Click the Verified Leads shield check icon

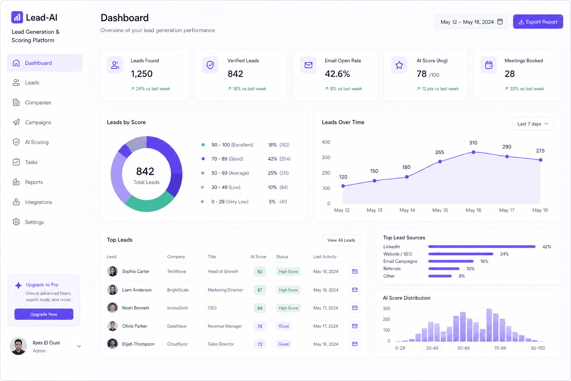coord(210,65)
